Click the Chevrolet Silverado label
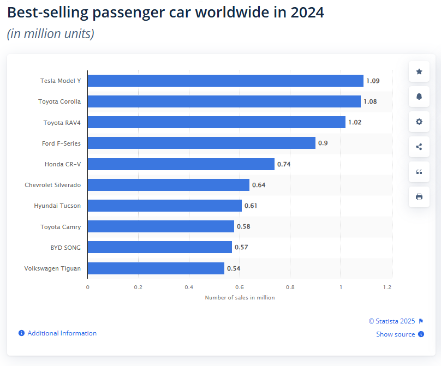 click(52, 185)
